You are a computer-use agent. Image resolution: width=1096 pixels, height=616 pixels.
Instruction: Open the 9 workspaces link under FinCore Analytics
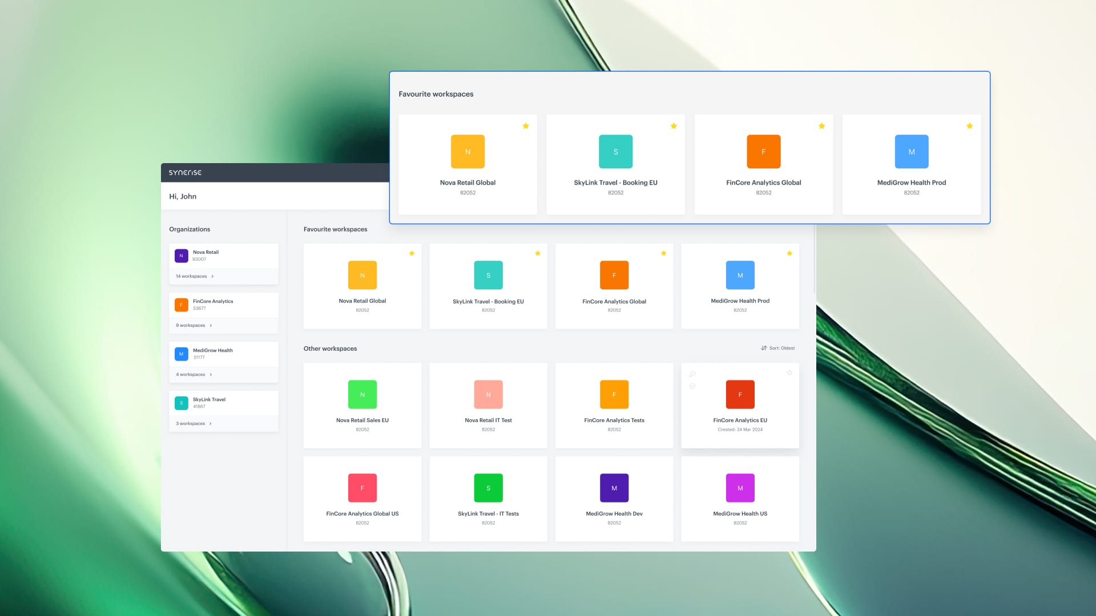[x=191, y=325]
